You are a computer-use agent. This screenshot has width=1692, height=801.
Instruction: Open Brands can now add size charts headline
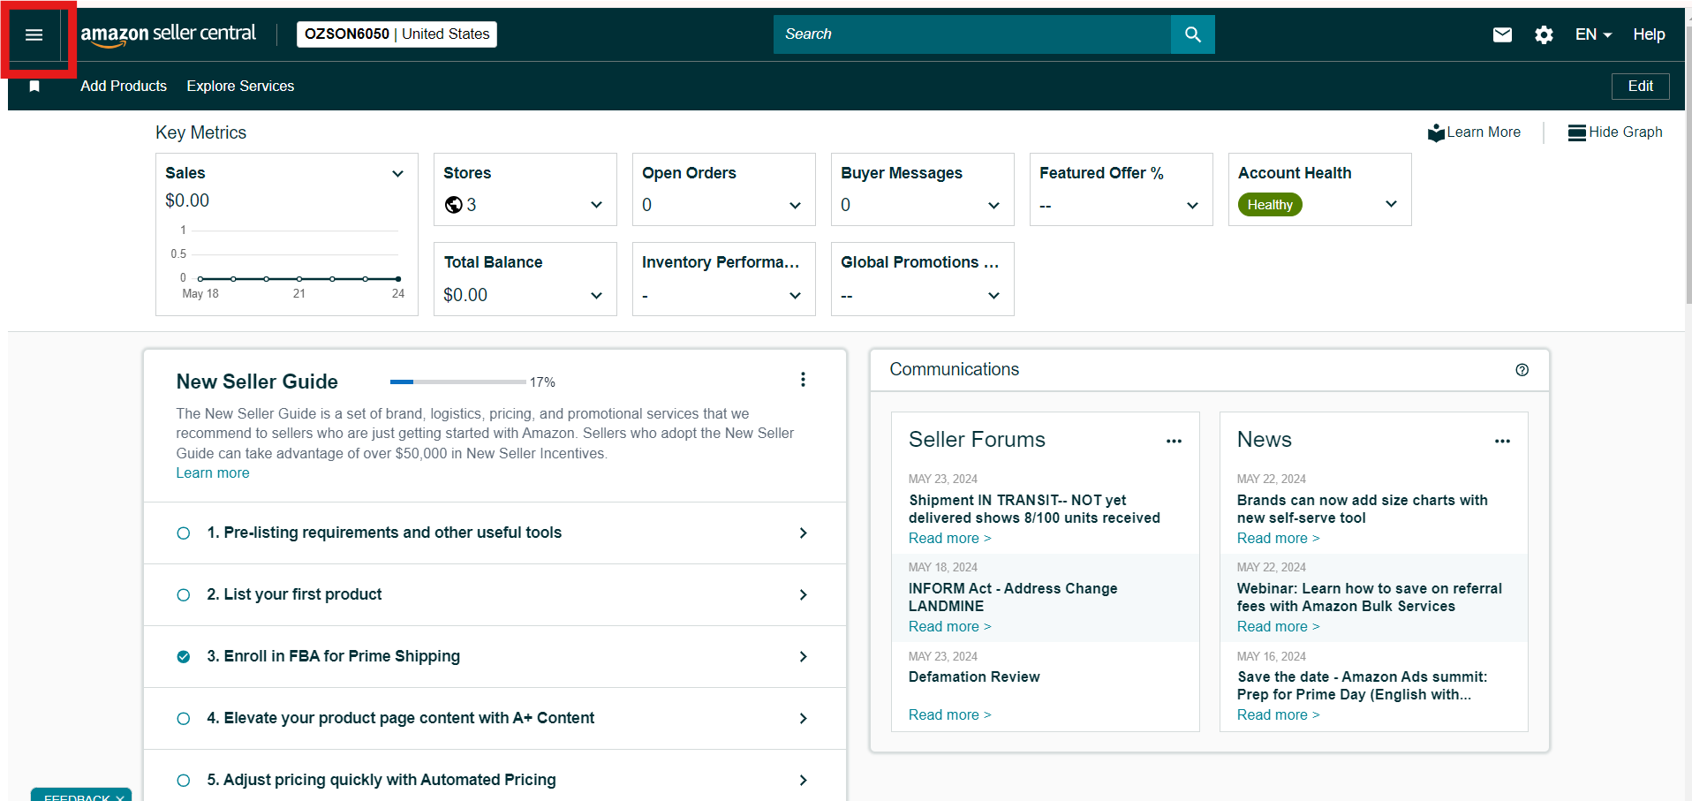click(x=1362, y=510)
